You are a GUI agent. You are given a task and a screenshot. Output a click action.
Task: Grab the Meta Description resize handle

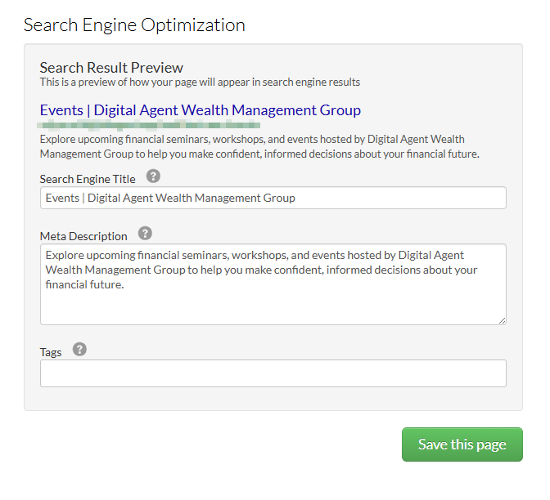502,320
